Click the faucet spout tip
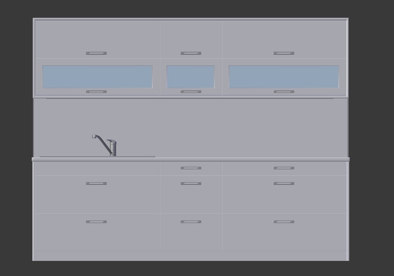This screenshot has height=276, width=394. pos(94,136)
